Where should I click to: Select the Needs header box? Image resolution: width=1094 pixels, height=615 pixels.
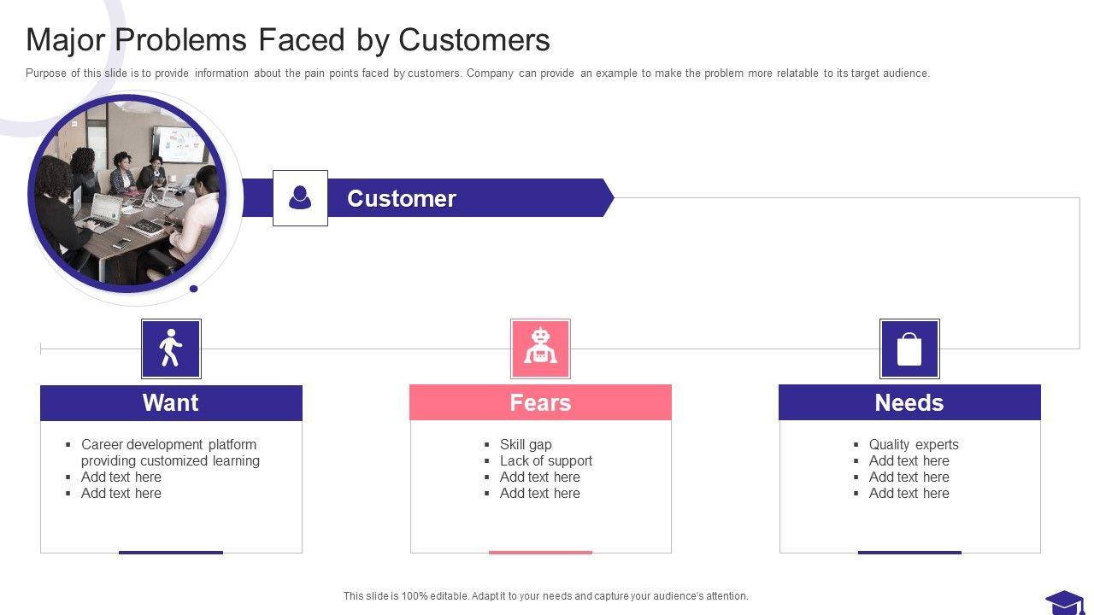coord(909,402)
